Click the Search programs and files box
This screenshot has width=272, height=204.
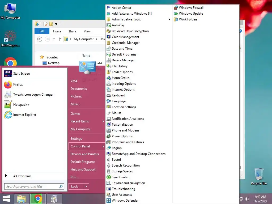(34, 186)
